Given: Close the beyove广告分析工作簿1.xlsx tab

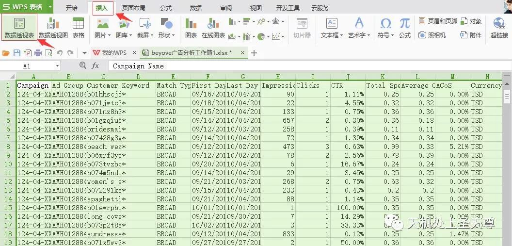Looking at the screenshot, I should (242, 52).
